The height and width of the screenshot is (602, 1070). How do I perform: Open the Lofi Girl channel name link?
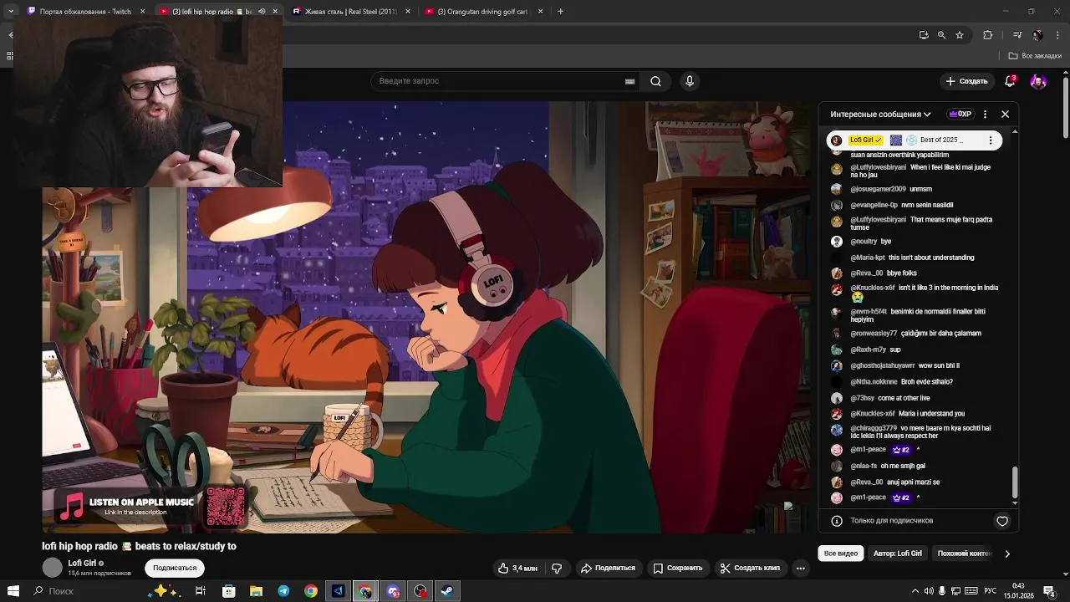(x=82, y=564)
